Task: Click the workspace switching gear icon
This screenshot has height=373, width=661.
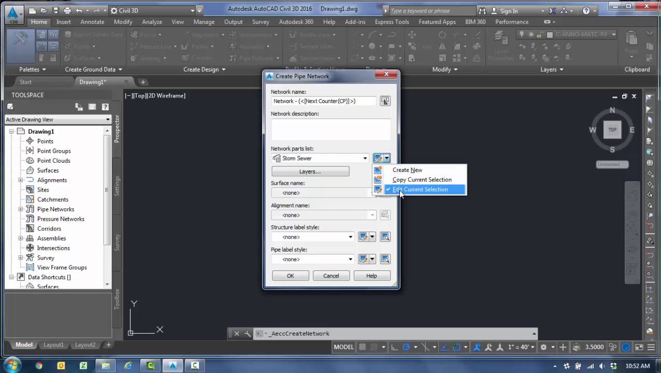Action: click(x=543, y=347)
